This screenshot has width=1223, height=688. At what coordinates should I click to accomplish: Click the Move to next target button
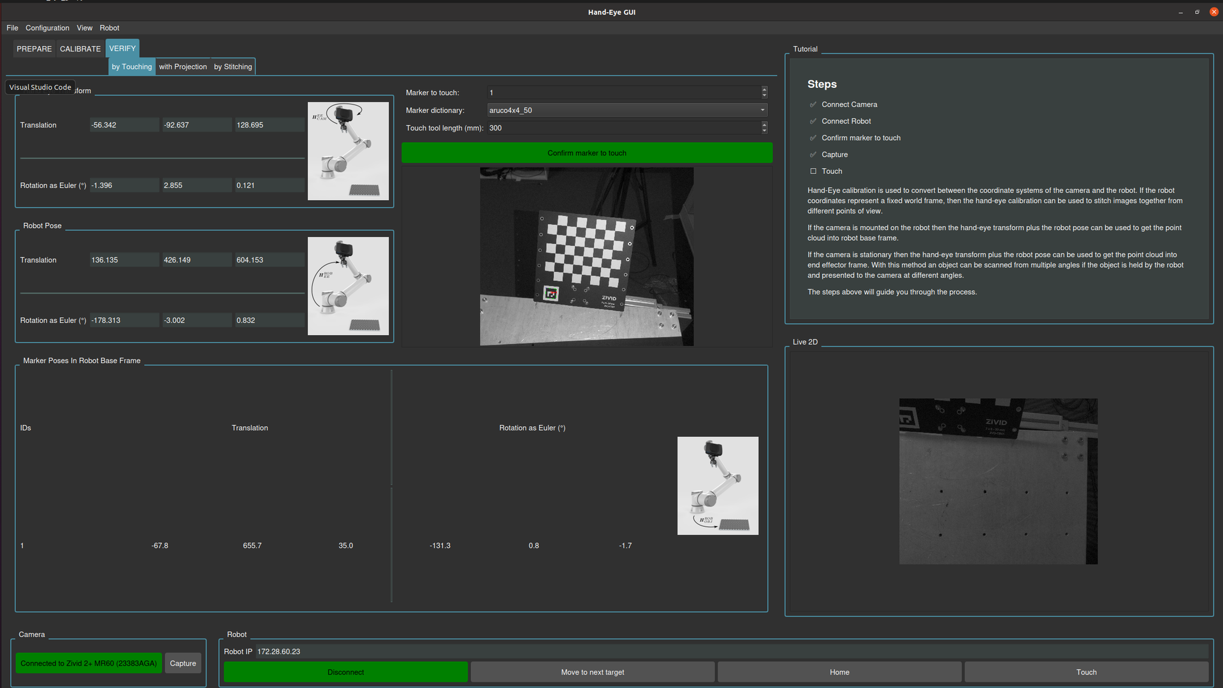tap(592, 672)
